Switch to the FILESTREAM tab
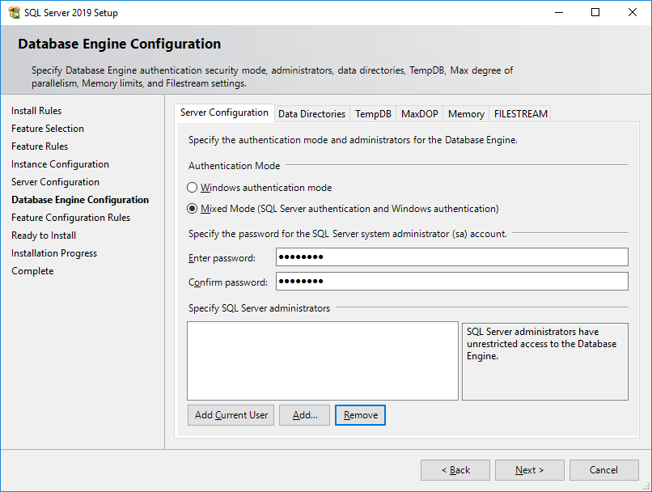The width and height of the screenshot is (652, 492). click(x=520, y=114)
